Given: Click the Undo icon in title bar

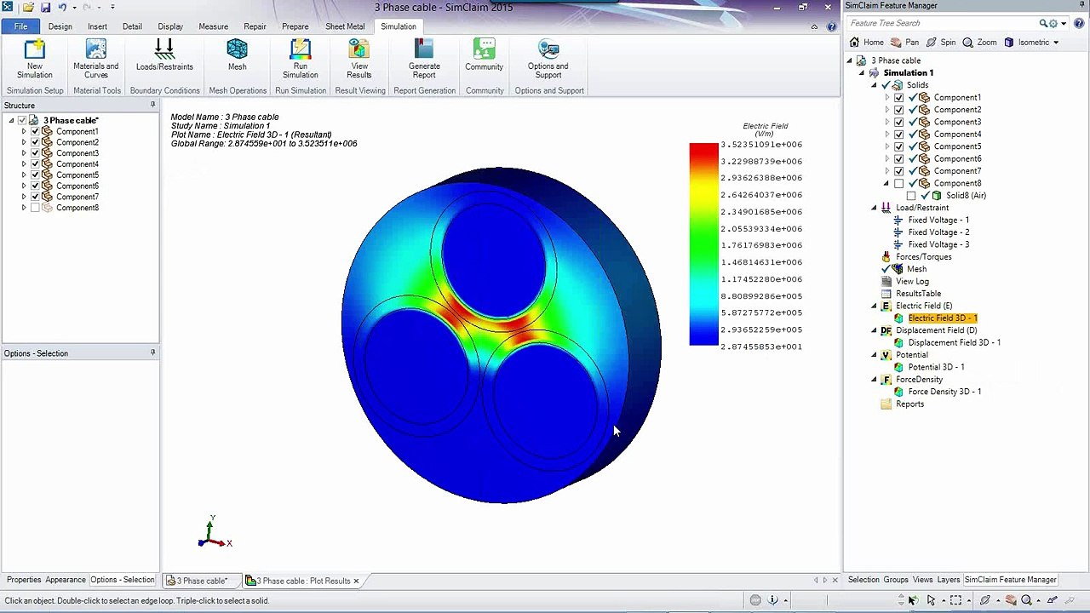Looking at the screenshot, I should tap(62, 7).
